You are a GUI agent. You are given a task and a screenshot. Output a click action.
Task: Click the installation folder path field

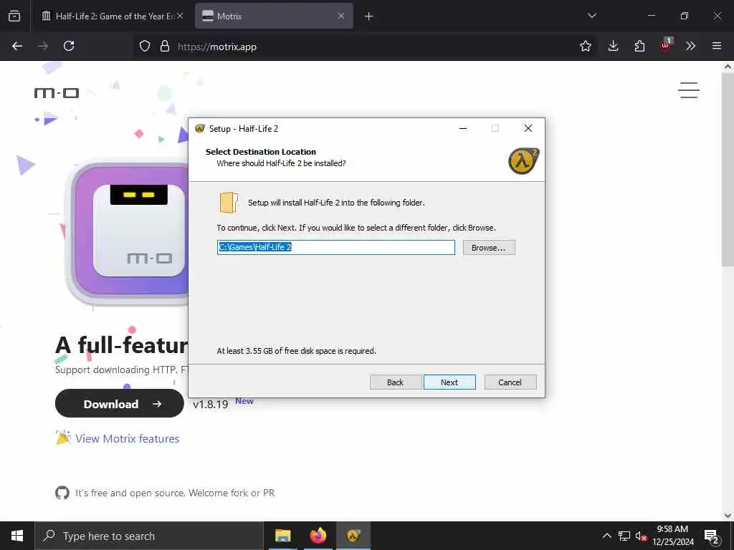(336, 247)
